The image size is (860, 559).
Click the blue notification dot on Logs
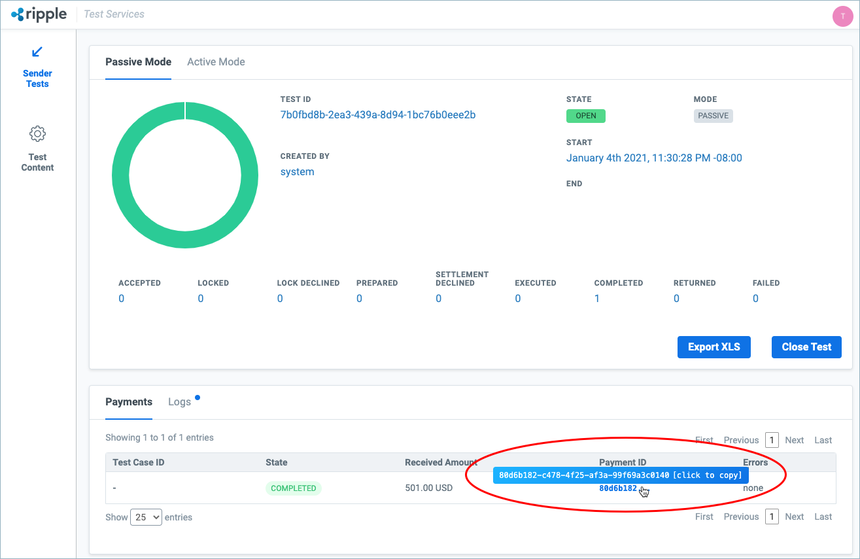pyautogui.click(x=197, y=396)
